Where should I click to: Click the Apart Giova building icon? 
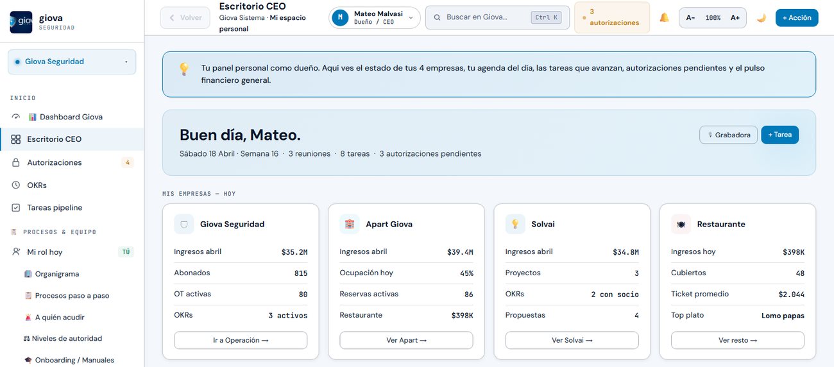350,224
